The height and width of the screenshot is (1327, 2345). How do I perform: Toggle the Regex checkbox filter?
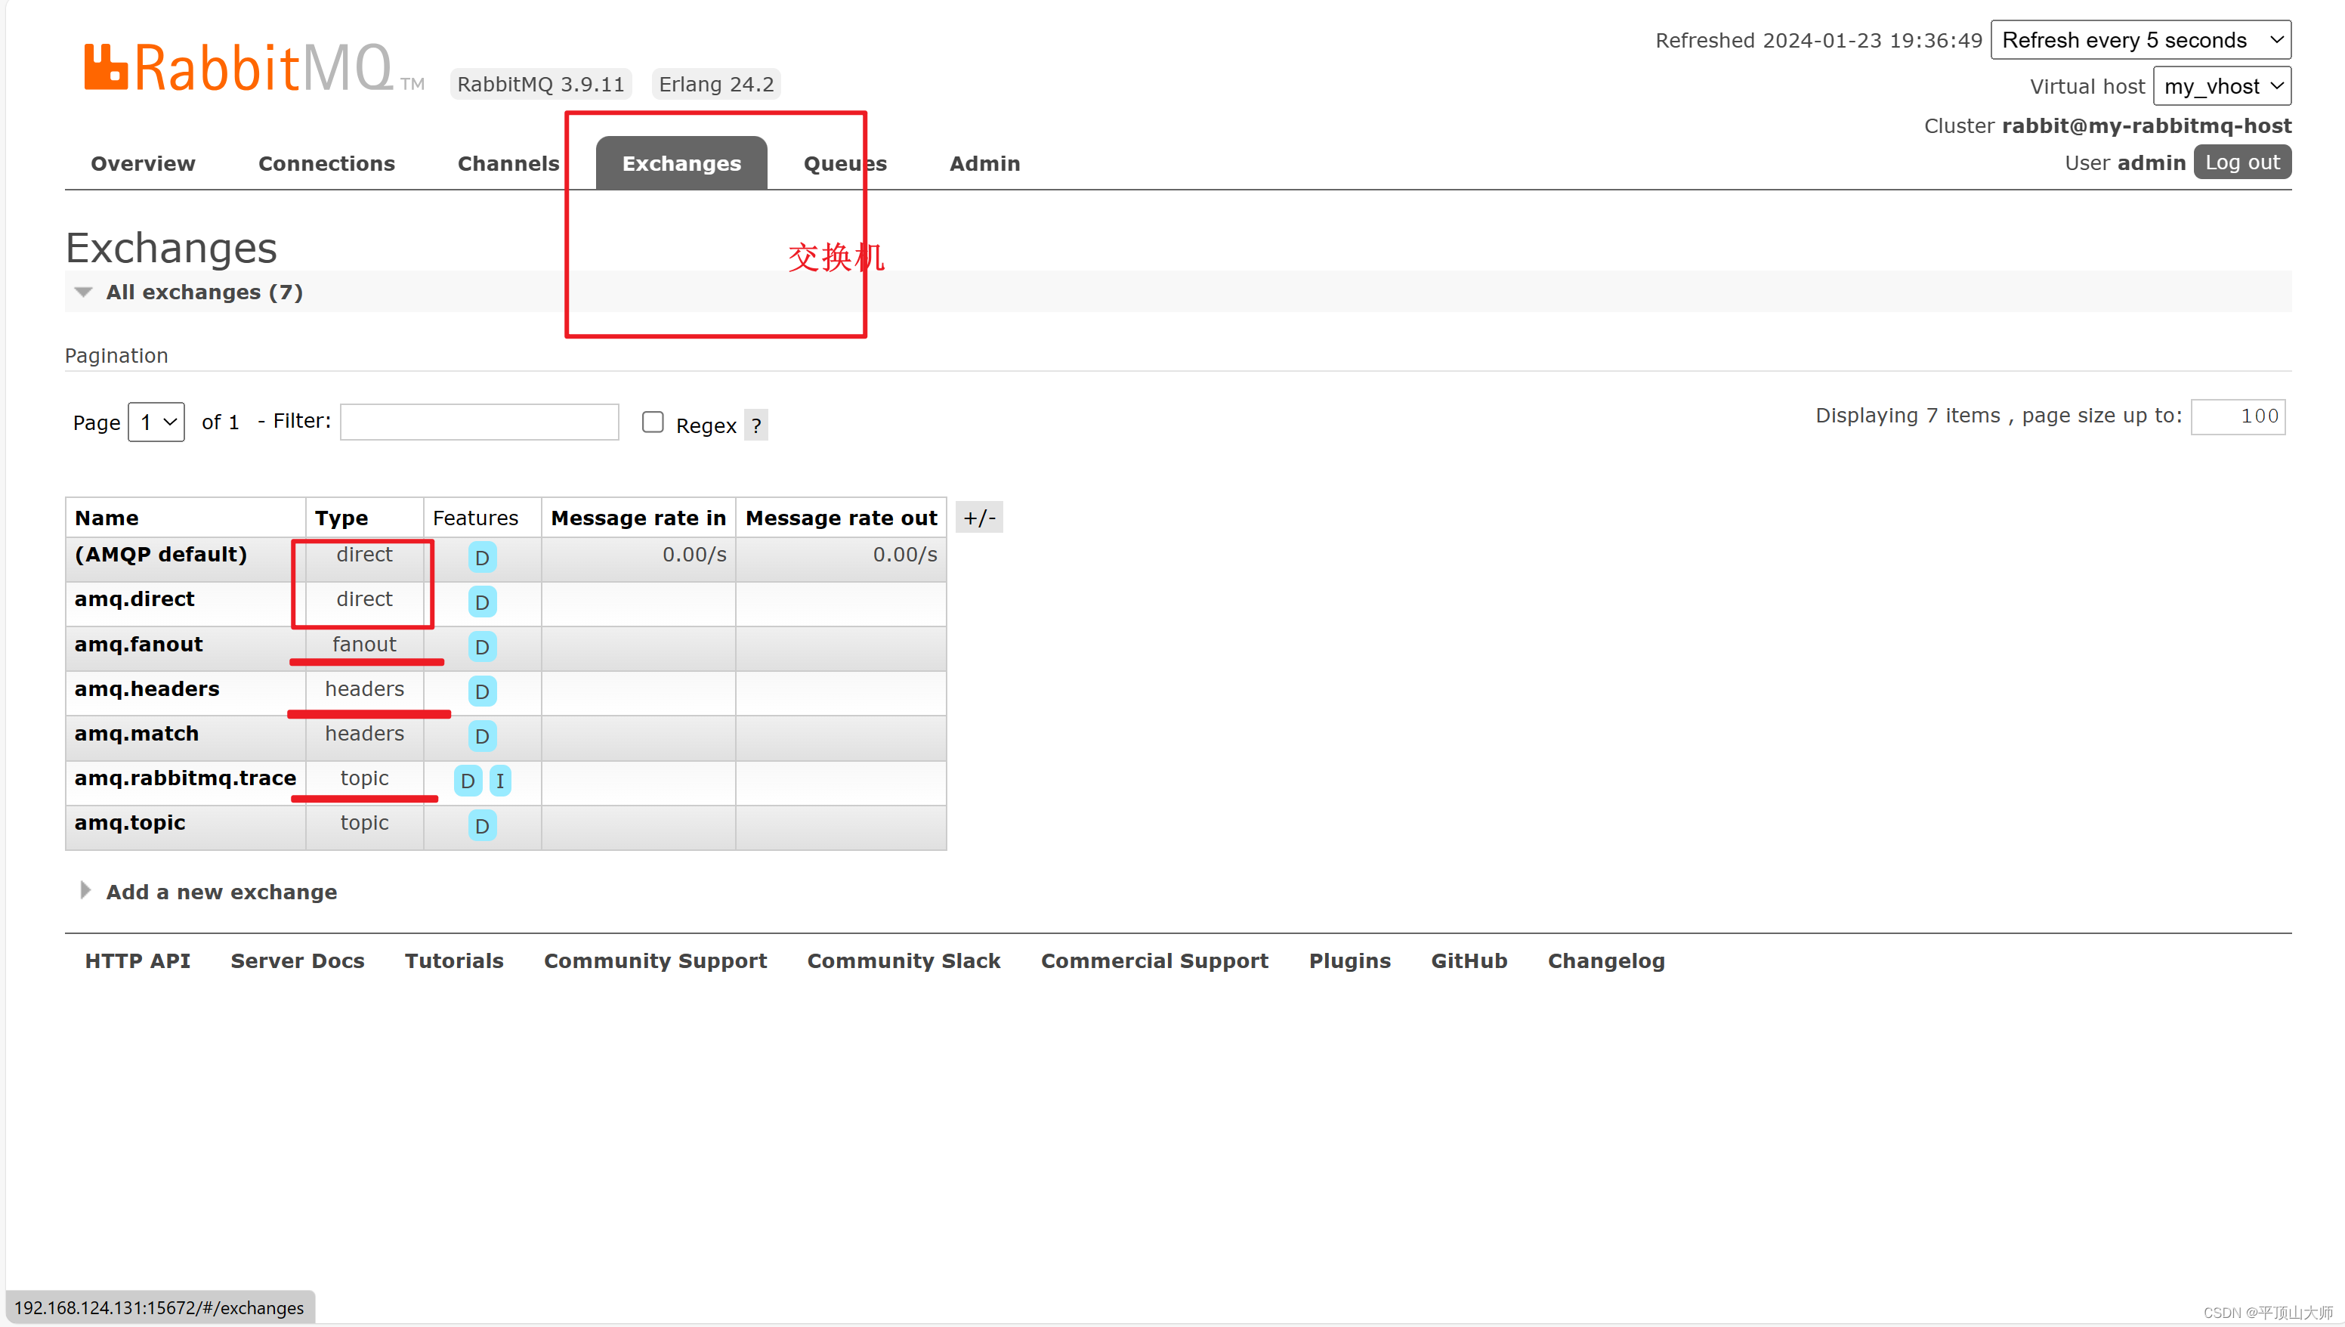coord(650,422)
